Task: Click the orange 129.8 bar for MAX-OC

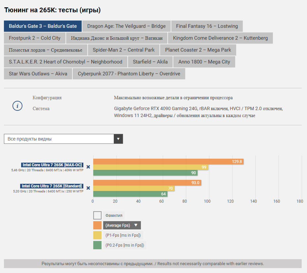Action: 168,162
